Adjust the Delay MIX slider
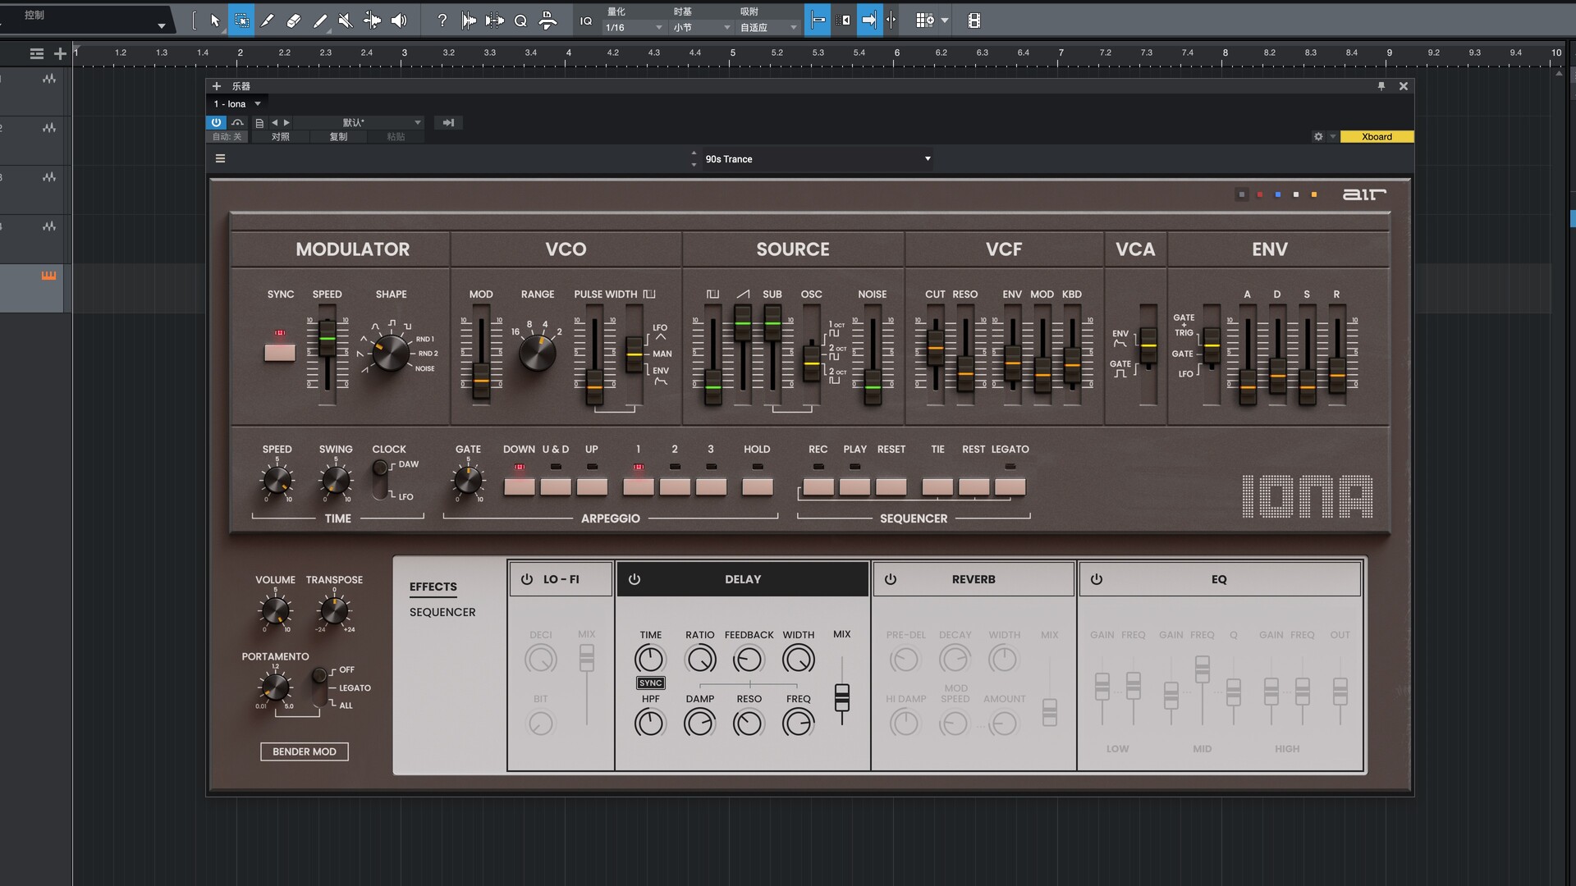The width and height of the screenshot is (1576, 886). (842, 697)
